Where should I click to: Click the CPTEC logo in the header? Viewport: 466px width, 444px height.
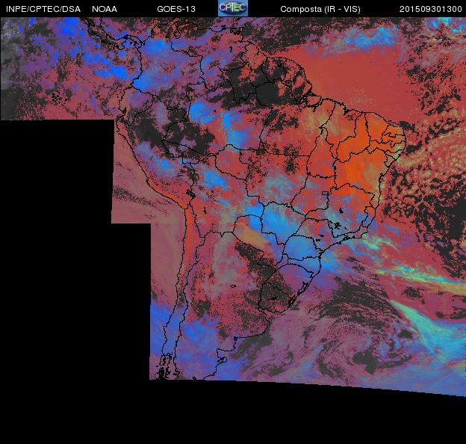[233, 8]
